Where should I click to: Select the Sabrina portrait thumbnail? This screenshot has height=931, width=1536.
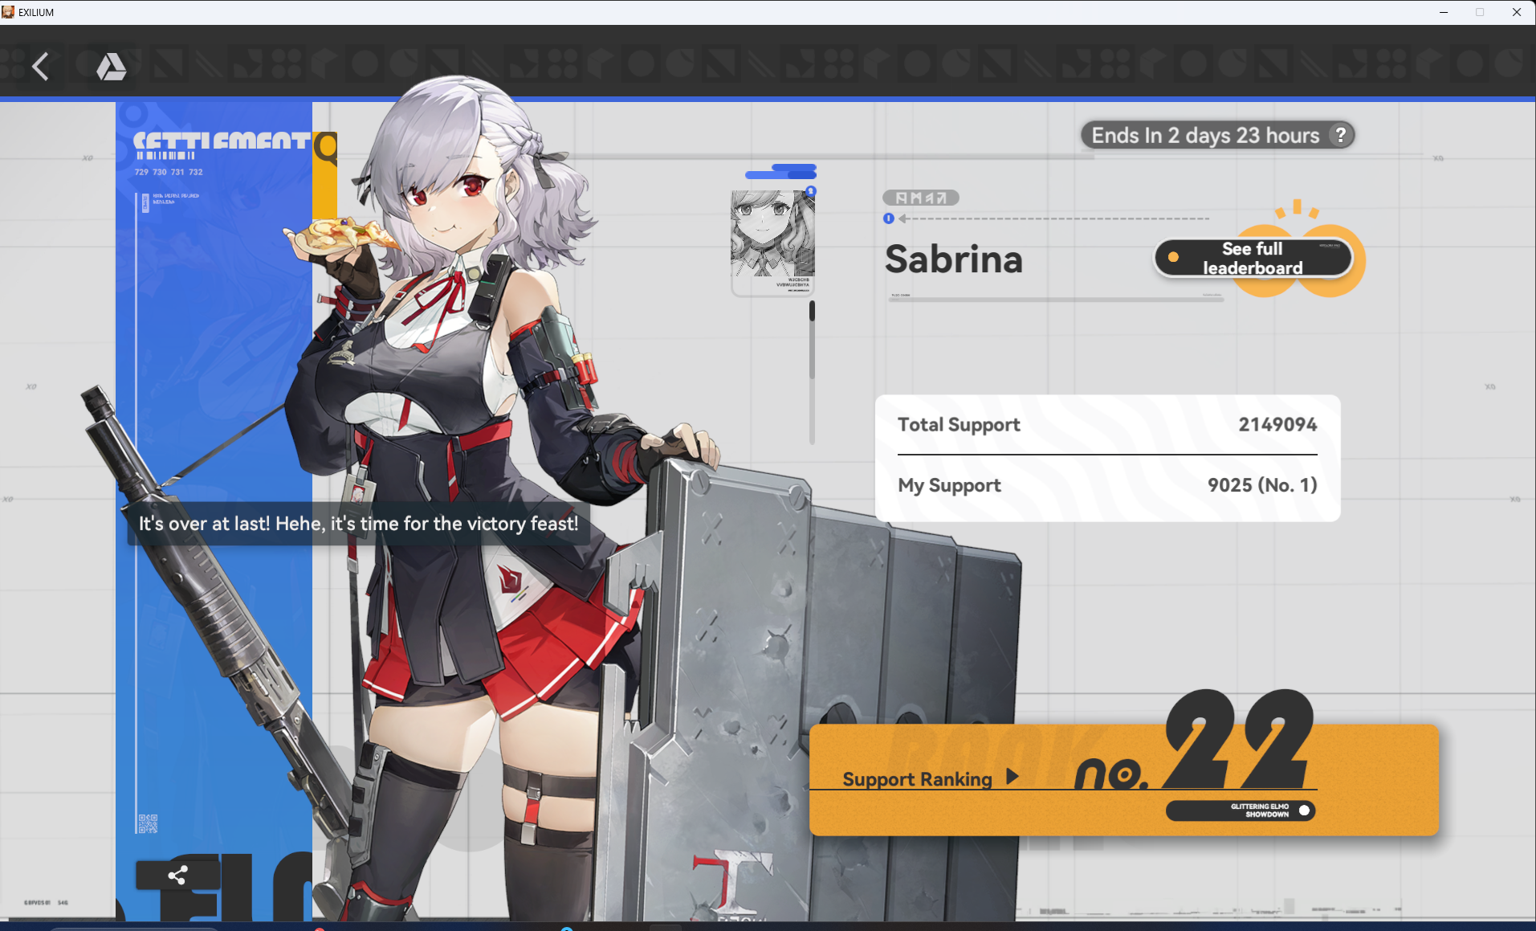[772, 242]
